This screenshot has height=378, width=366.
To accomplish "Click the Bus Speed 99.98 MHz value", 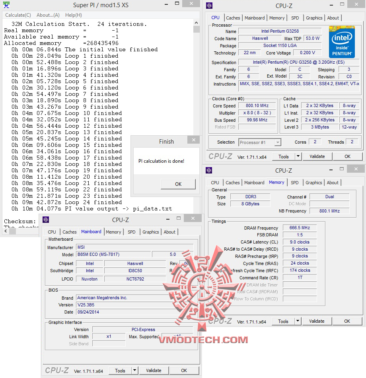I will click(x=257, y=120).
